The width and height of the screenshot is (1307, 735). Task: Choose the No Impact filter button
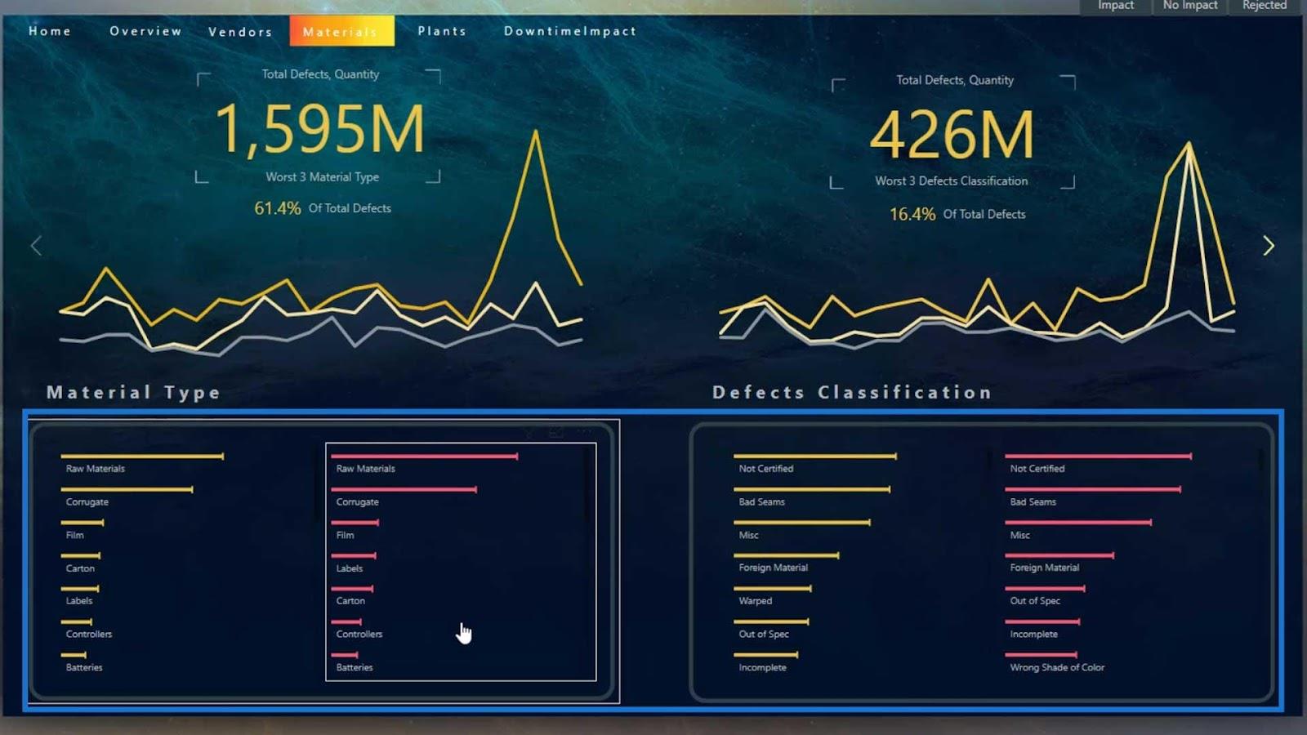pyautogui.click(x=1190, y=6)
